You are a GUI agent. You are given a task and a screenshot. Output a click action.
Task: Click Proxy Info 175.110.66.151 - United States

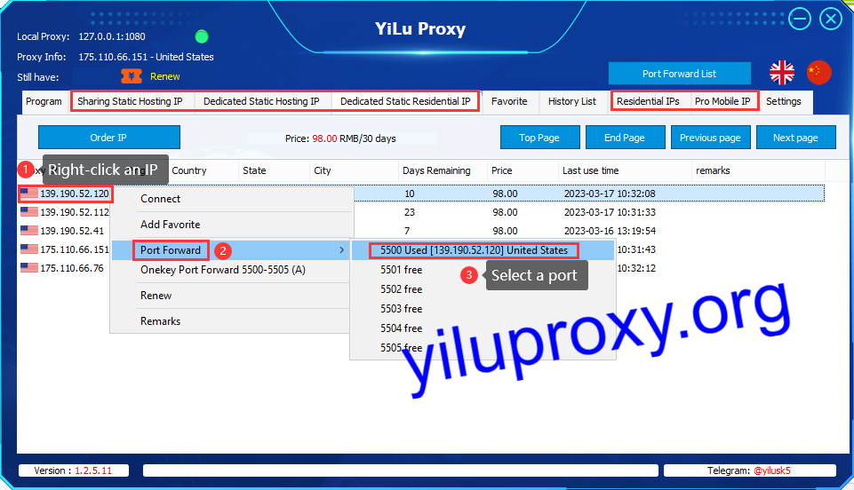point(146,57)
